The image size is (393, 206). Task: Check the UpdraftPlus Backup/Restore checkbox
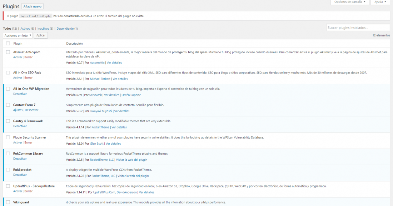(x=8, y=186)
